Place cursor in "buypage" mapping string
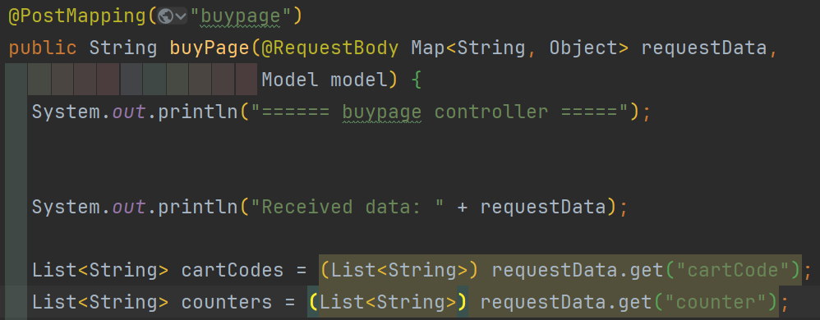820x320 pixels. tap(241, 16)
